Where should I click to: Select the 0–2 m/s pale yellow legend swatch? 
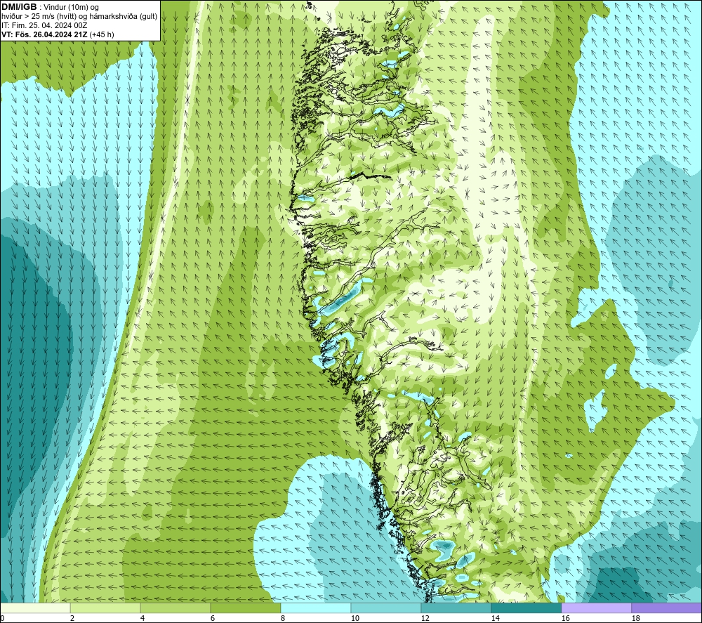point(35,608)
